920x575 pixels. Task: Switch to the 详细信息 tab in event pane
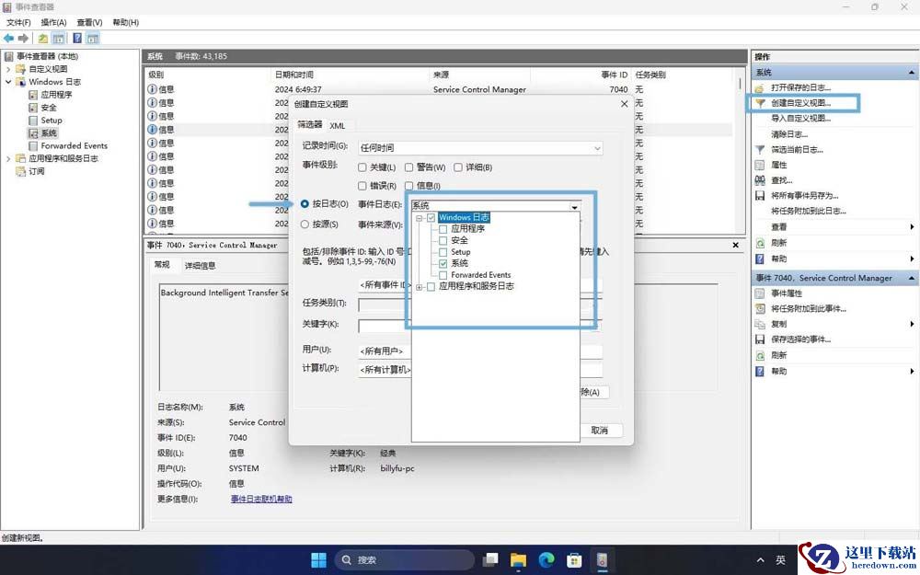[200, 266]
